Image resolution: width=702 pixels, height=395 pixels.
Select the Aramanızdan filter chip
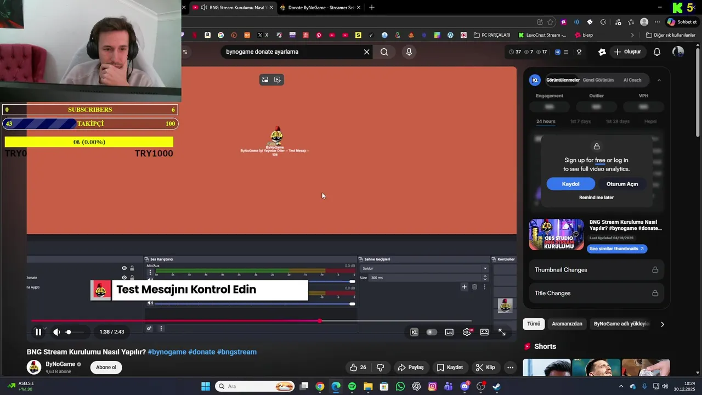(x=567, y=324)
